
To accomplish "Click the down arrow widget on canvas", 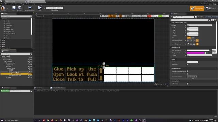I will (101, 78).
